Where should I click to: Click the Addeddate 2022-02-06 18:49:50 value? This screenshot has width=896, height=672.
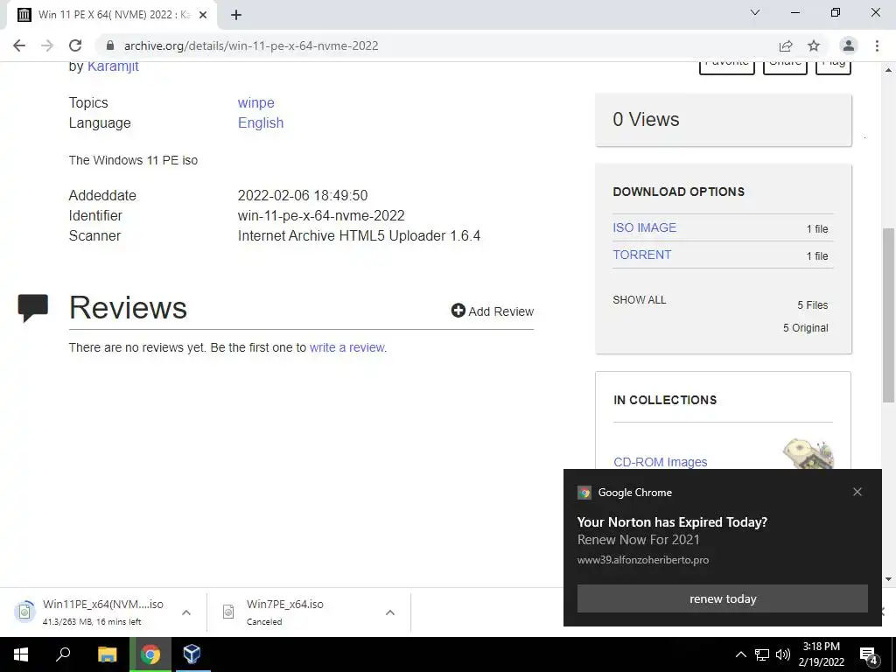point(303,195)
